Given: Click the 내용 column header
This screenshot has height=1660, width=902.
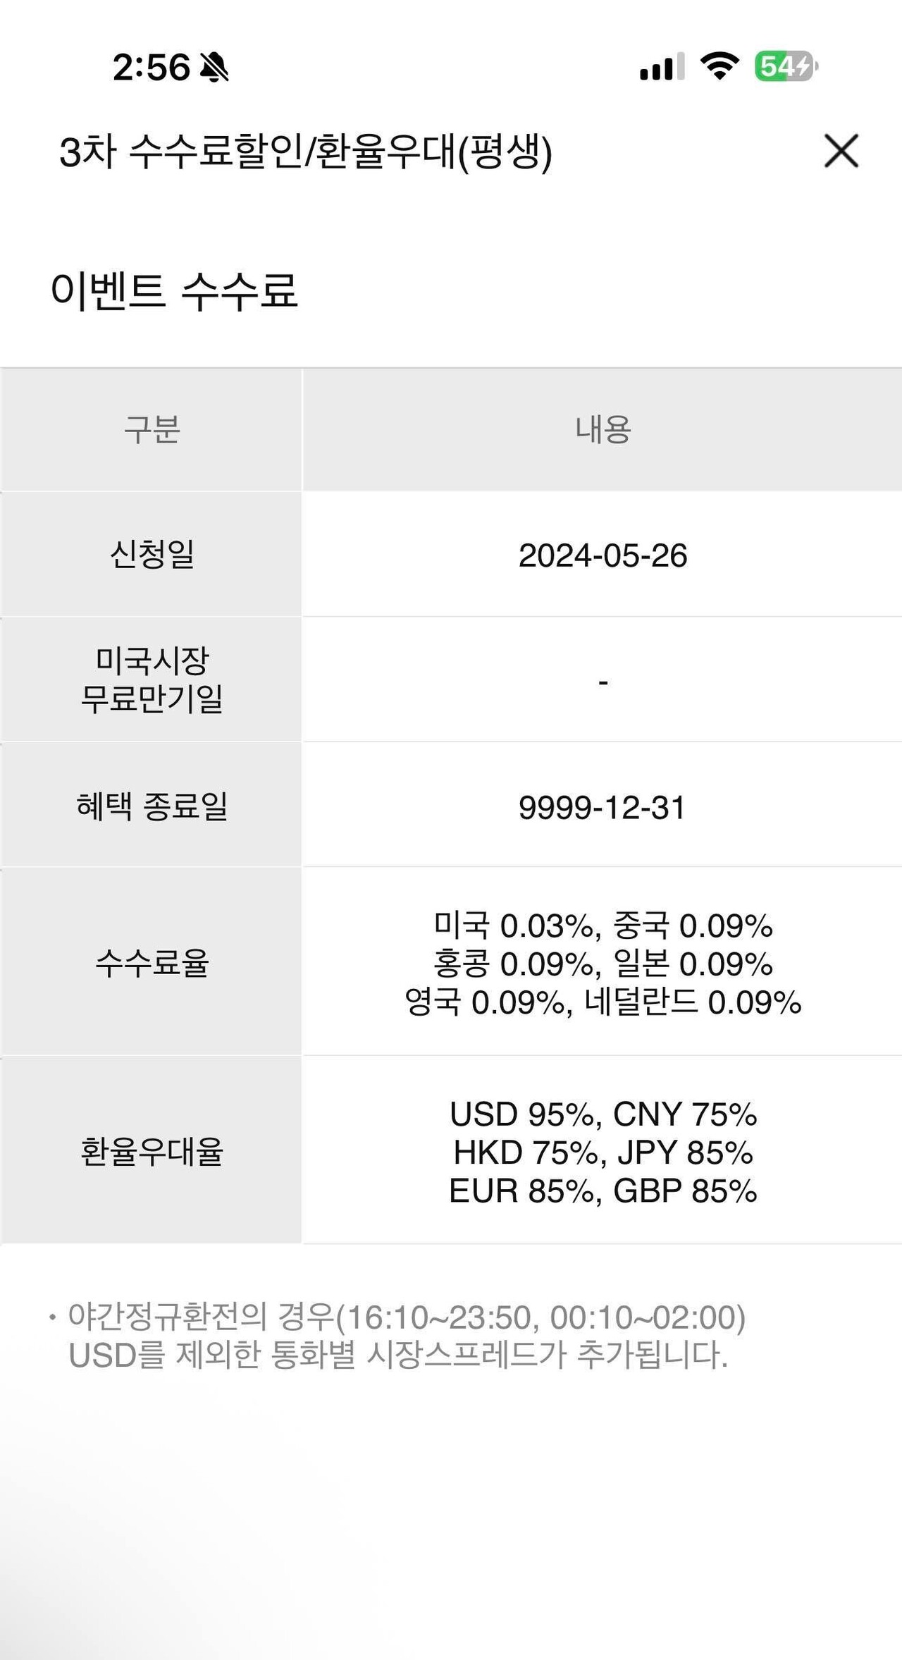Looking at the screenshot, I should 603,431.
